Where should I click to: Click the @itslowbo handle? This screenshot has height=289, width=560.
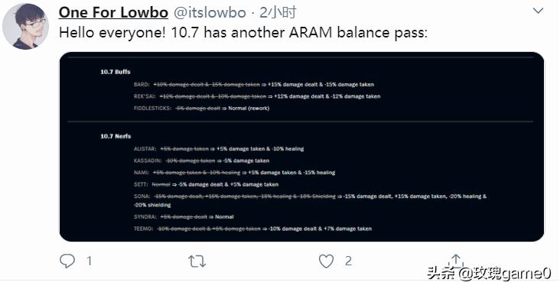pos(210,13)
